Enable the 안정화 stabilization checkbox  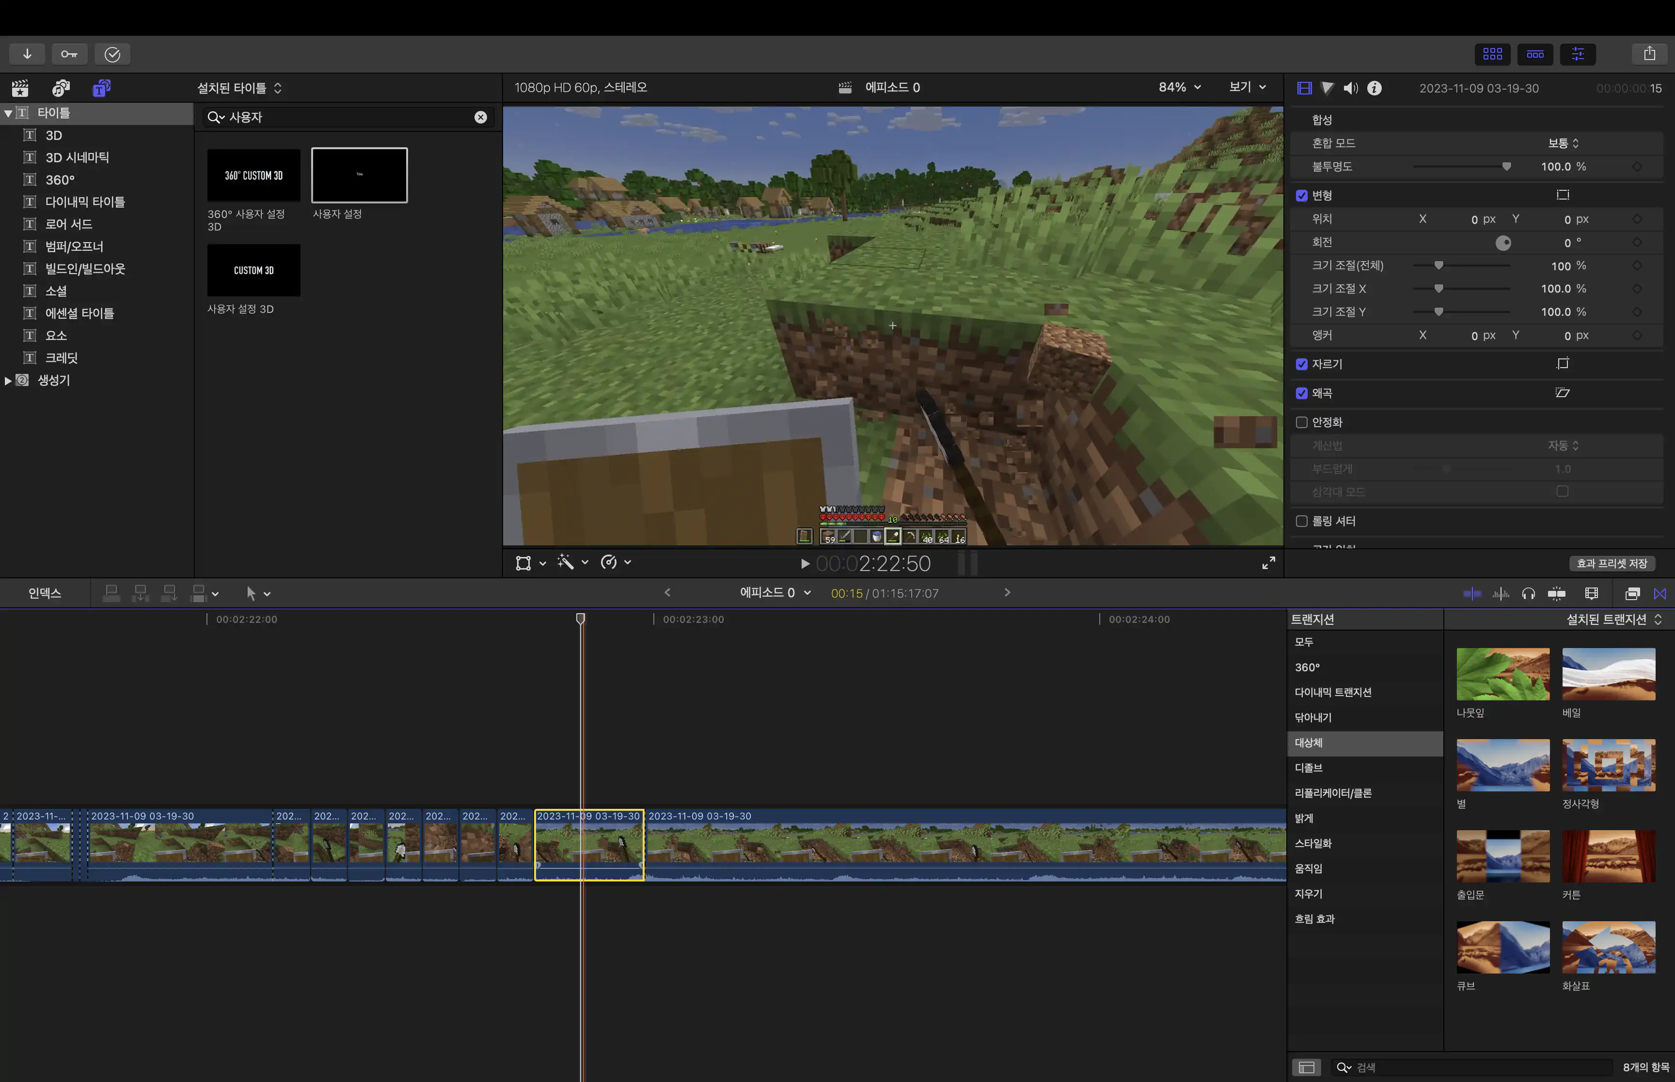tap(1302, 422)
